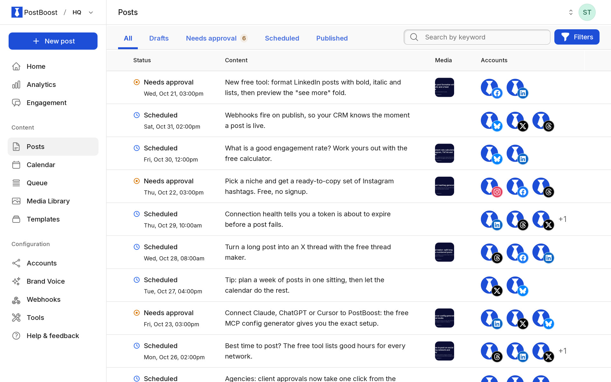
Task: Open the up-down chevron switcher beside the avatar
Action: click(x=571, y=12)
